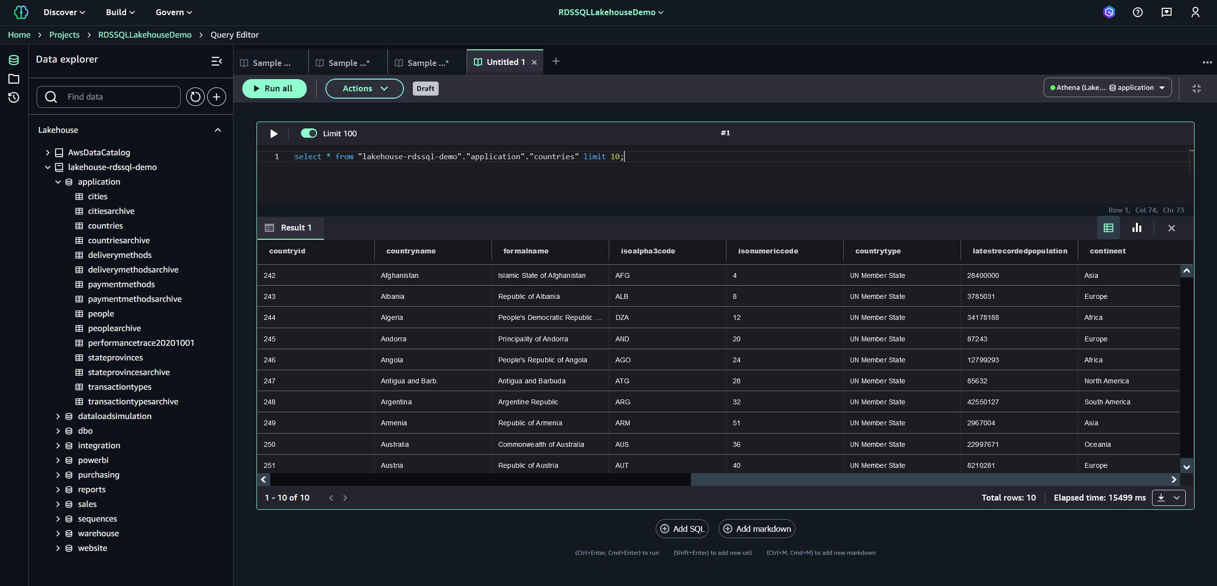The height and width of the screenshot is (586, 1217).
Task: Open the Actions dropdown
Action: point(364,88)
